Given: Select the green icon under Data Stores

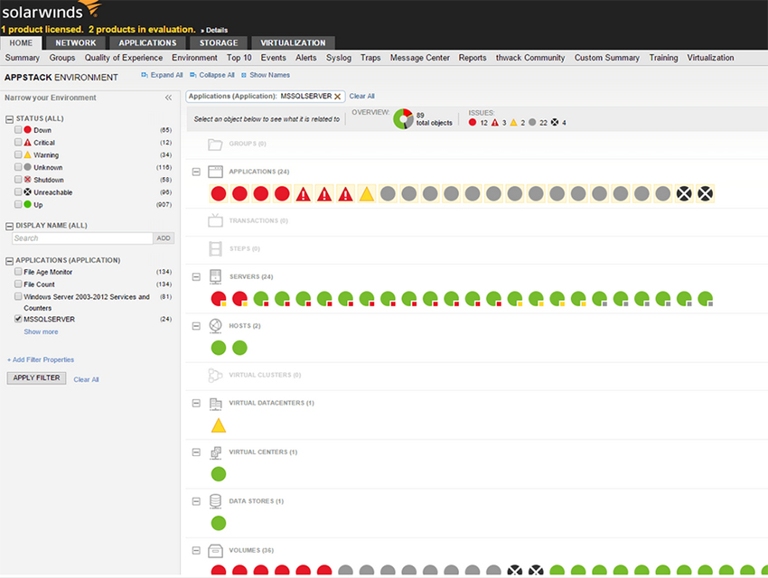Looking at the screenshot, I should pos(219,523).
